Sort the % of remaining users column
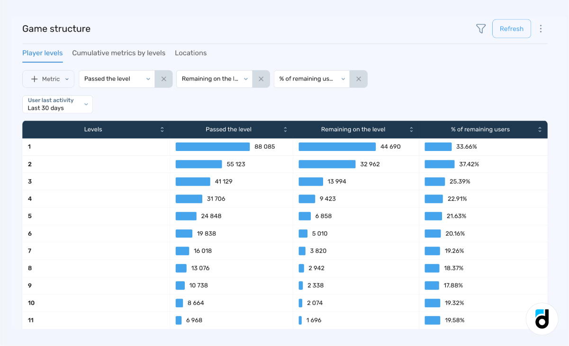Screen dimensions: 569x346 tap(539, 129)
